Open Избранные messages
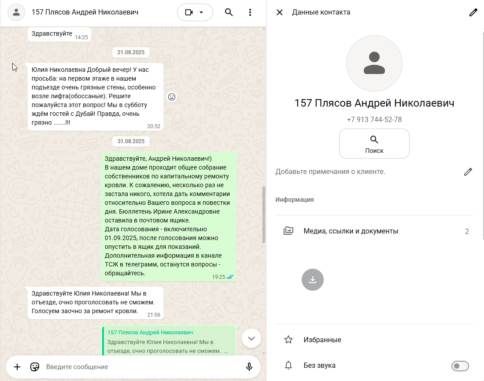This screenshot has height=381, width=484. 374,340
